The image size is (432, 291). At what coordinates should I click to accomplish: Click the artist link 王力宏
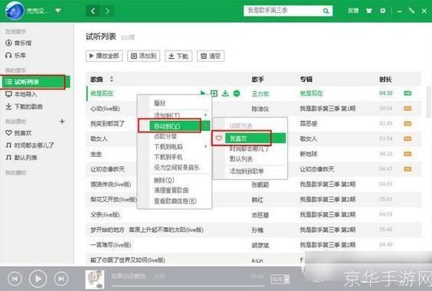260,93
